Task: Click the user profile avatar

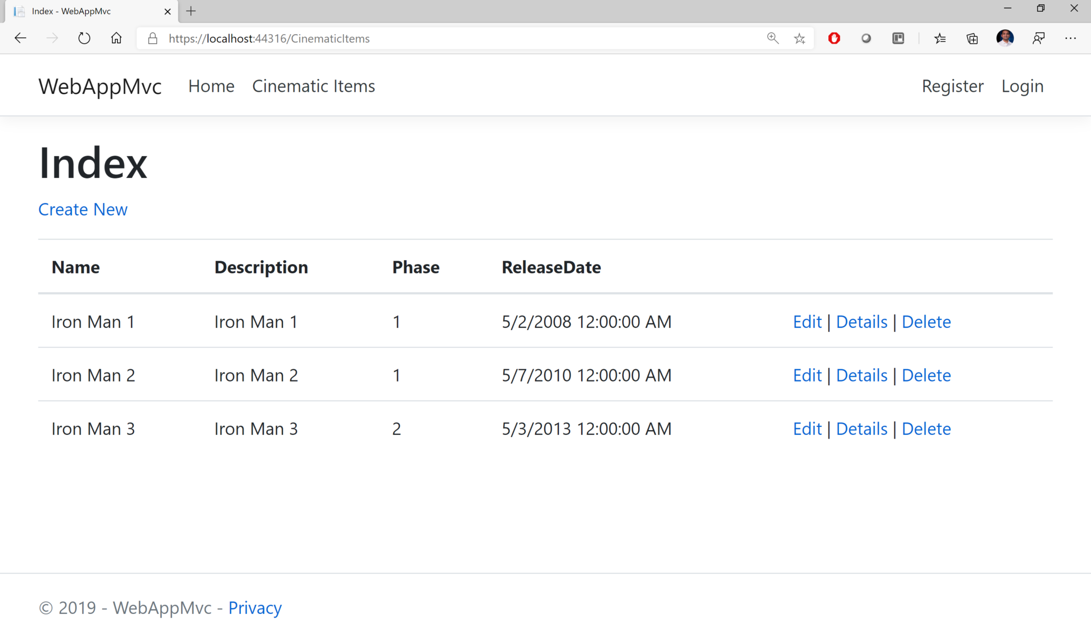Action: [1005, 38]
